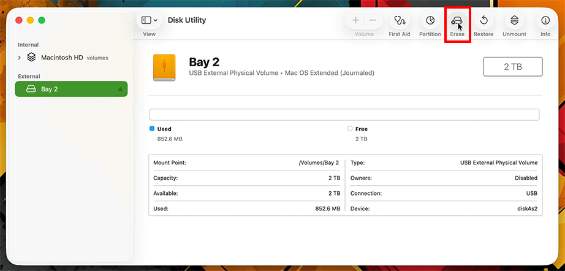Remove volume with minus button
This screenshot has width=565, height=271.
tap(373, 20)
